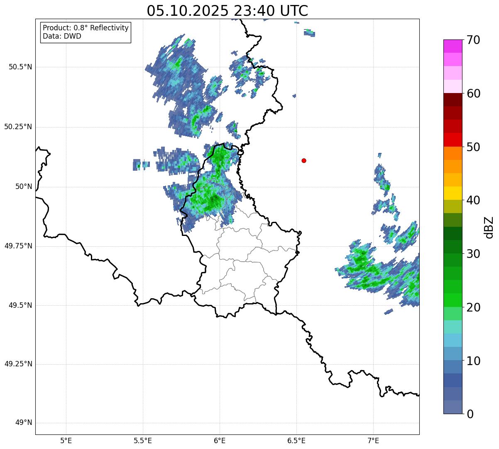
Task: Select the yellow 40 dBZ colorbar band
Action: pos(453,194)
